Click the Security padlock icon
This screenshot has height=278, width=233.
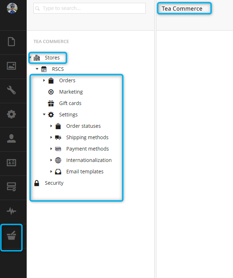(x=37, y=183)
